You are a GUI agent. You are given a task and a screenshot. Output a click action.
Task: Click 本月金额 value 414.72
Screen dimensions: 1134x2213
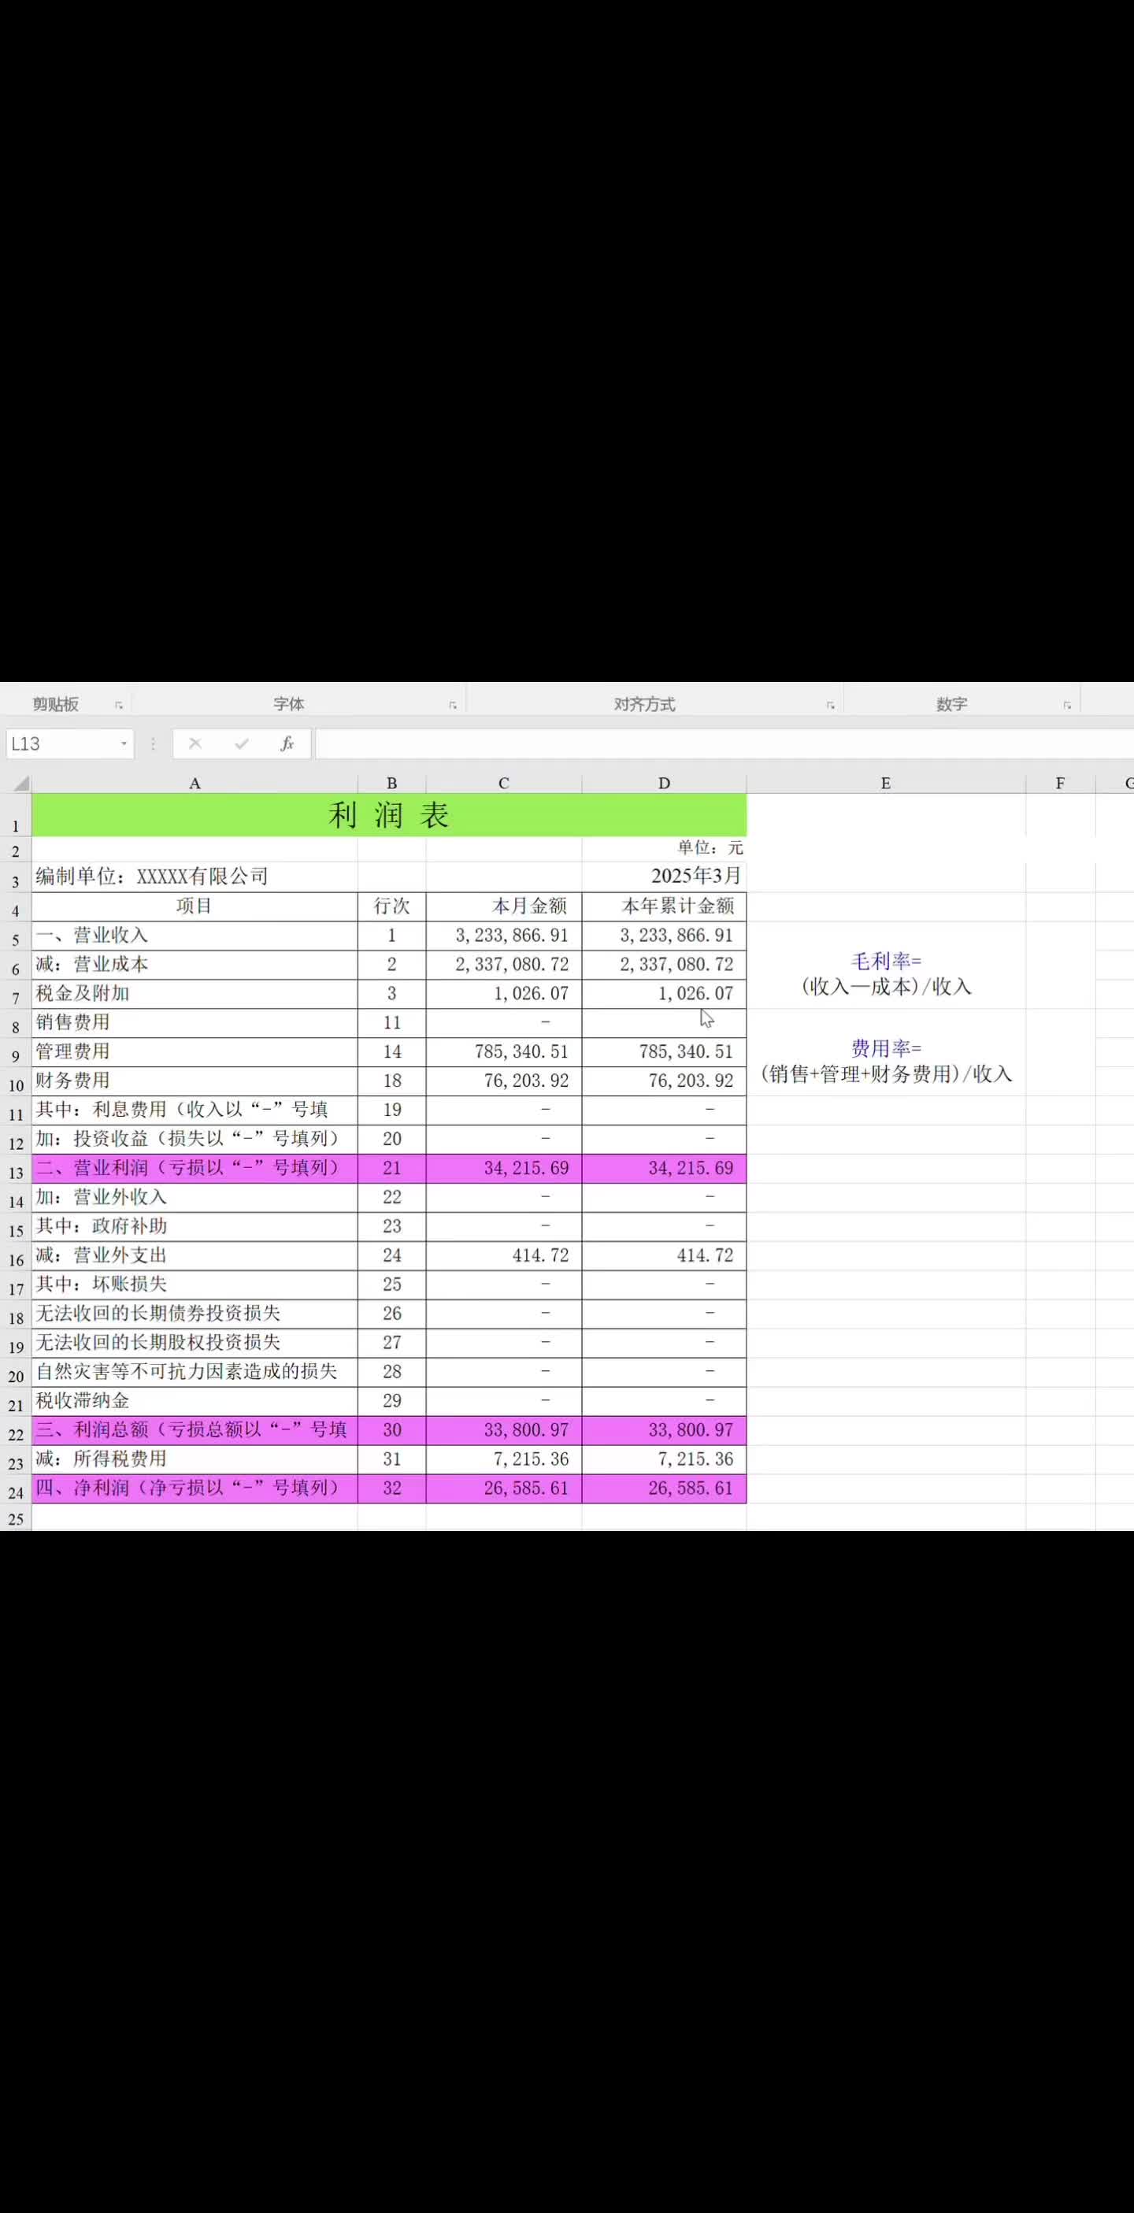click(503, 1256)
